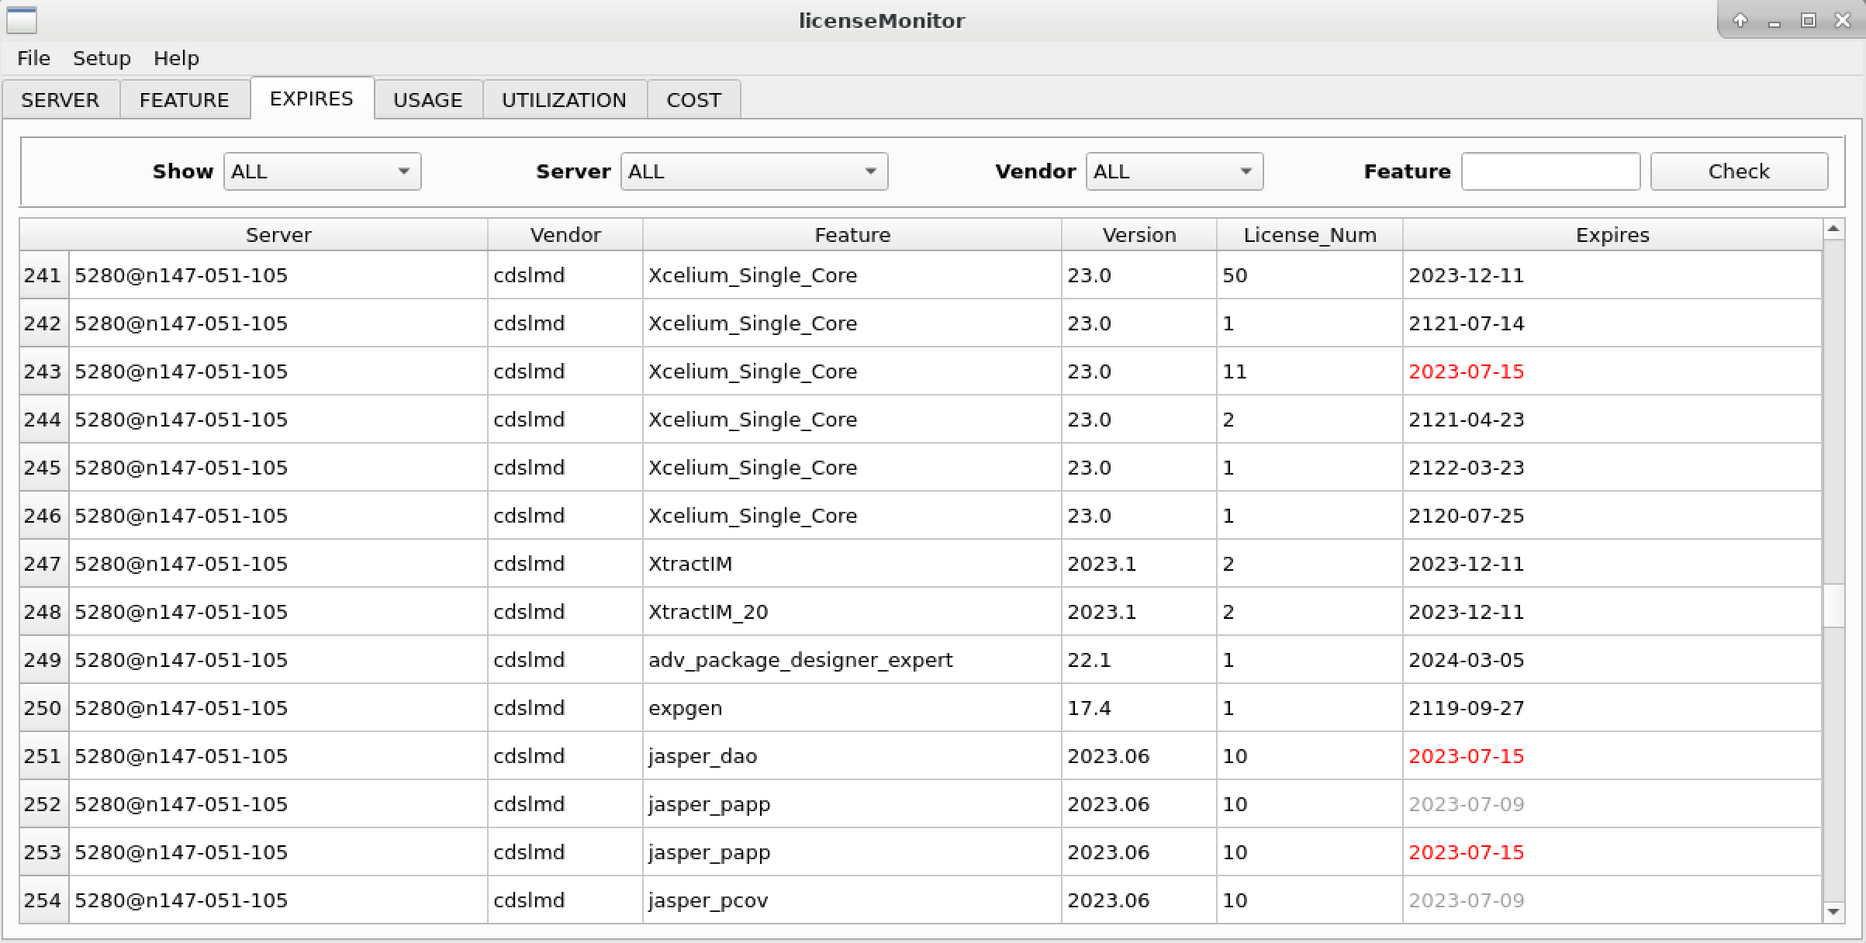This screenshot has height=943, width=1866.
Task: Click expiry date 2121-04-23
Action: [1612, 420]
